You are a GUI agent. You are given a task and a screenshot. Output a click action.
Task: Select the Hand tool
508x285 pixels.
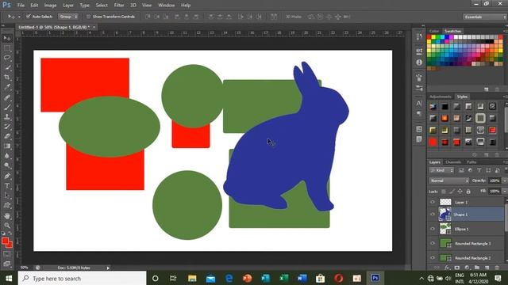7,215
